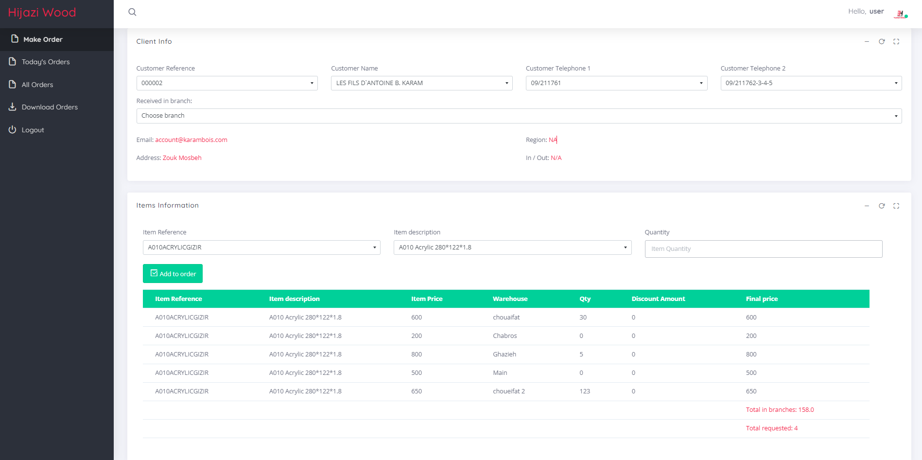Focus the Item Quantity input field
This screenshot has width=922, height=460.
click(x=763, y=249)
